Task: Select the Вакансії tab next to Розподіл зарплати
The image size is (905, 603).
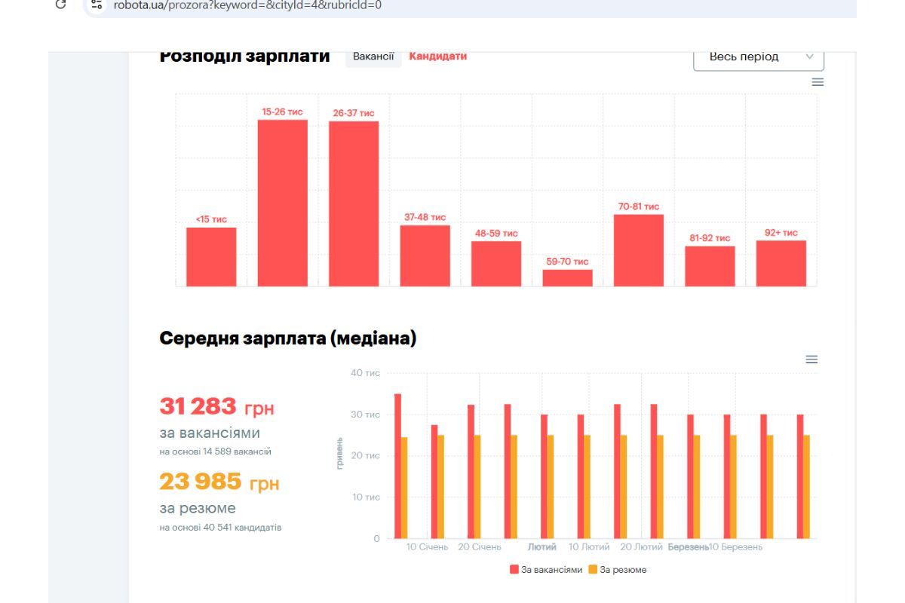Action: click(x=373, y=56)
